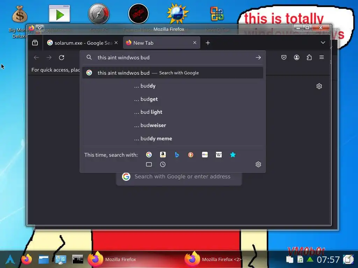This screenshot has width=358, height=268.
Task: Click the Firefox window menu icon in titlebar
Action: pyautogui.click(x=31, y=28)
